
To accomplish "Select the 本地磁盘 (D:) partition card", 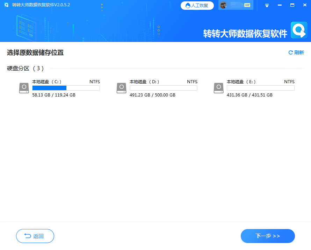I will 157,87.
